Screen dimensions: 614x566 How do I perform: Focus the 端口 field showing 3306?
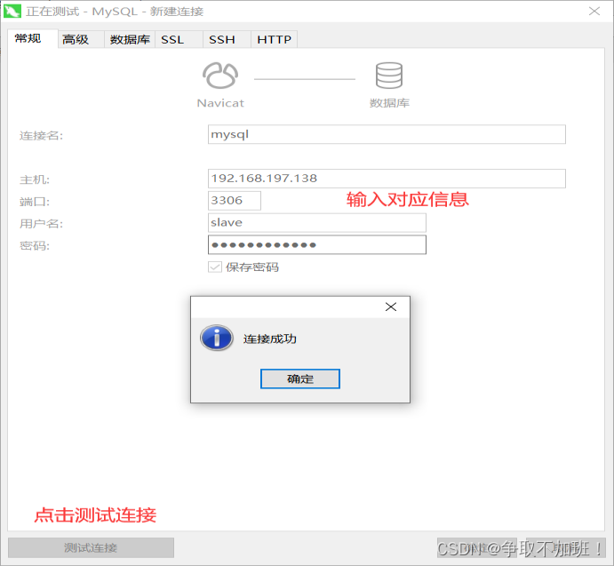pos(235,201)
